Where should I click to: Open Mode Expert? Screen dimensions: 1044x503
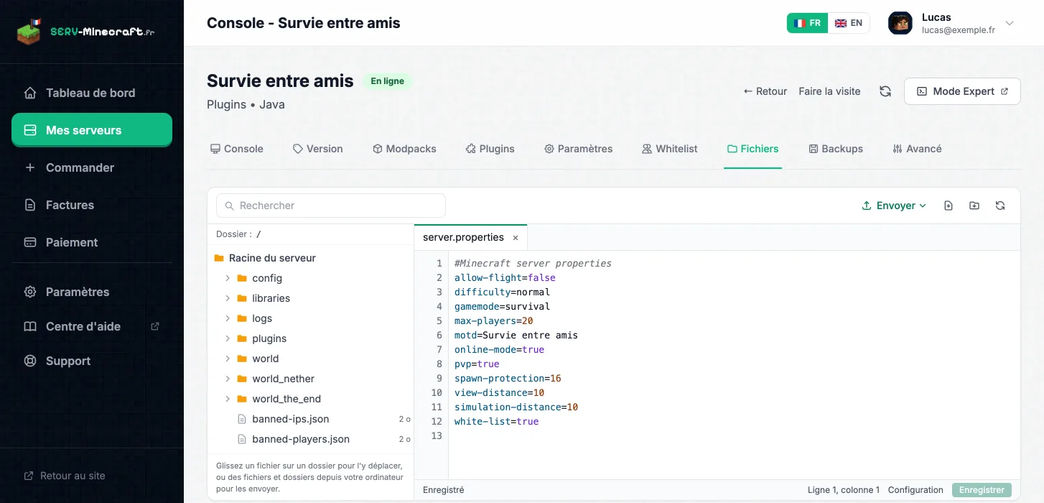point(962,91)
